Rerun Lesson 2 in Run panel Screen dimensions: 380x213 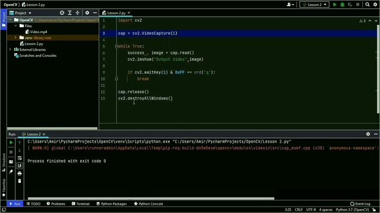click(11, 143)
